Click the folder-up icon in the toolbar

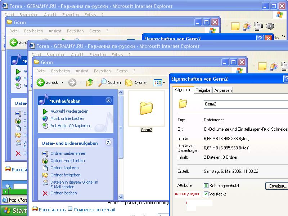pyautogui.click(x=90, y=82)
